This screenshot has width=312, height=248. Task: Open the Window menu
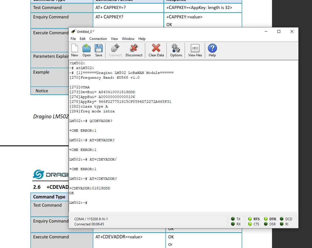tap(128, 39)
